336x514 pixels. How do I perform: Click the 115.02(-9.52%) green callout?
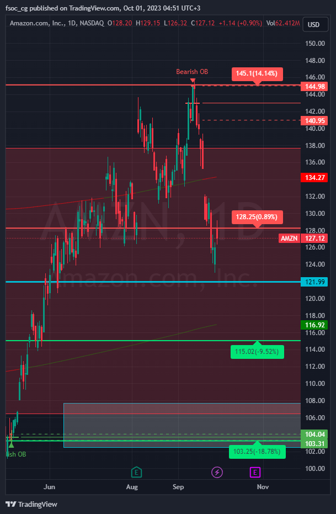point(257,352)
